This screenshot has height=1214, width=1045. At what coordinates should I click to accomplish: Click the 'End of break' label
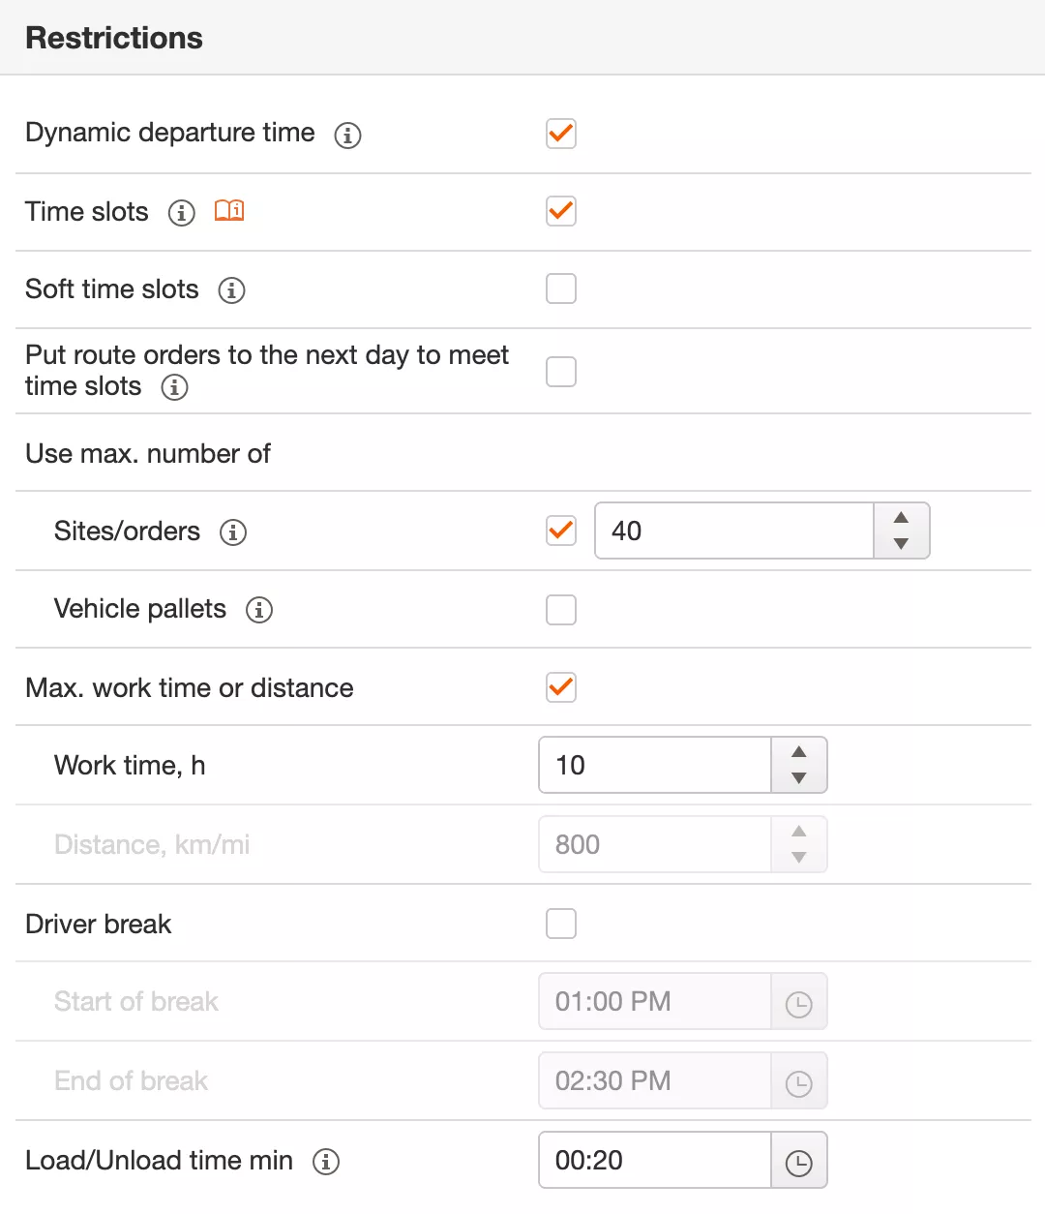(x=132, y=1080)
